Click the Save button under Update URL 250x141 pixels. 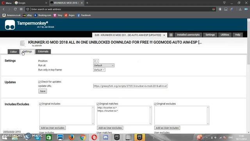[x=43, y=91]
